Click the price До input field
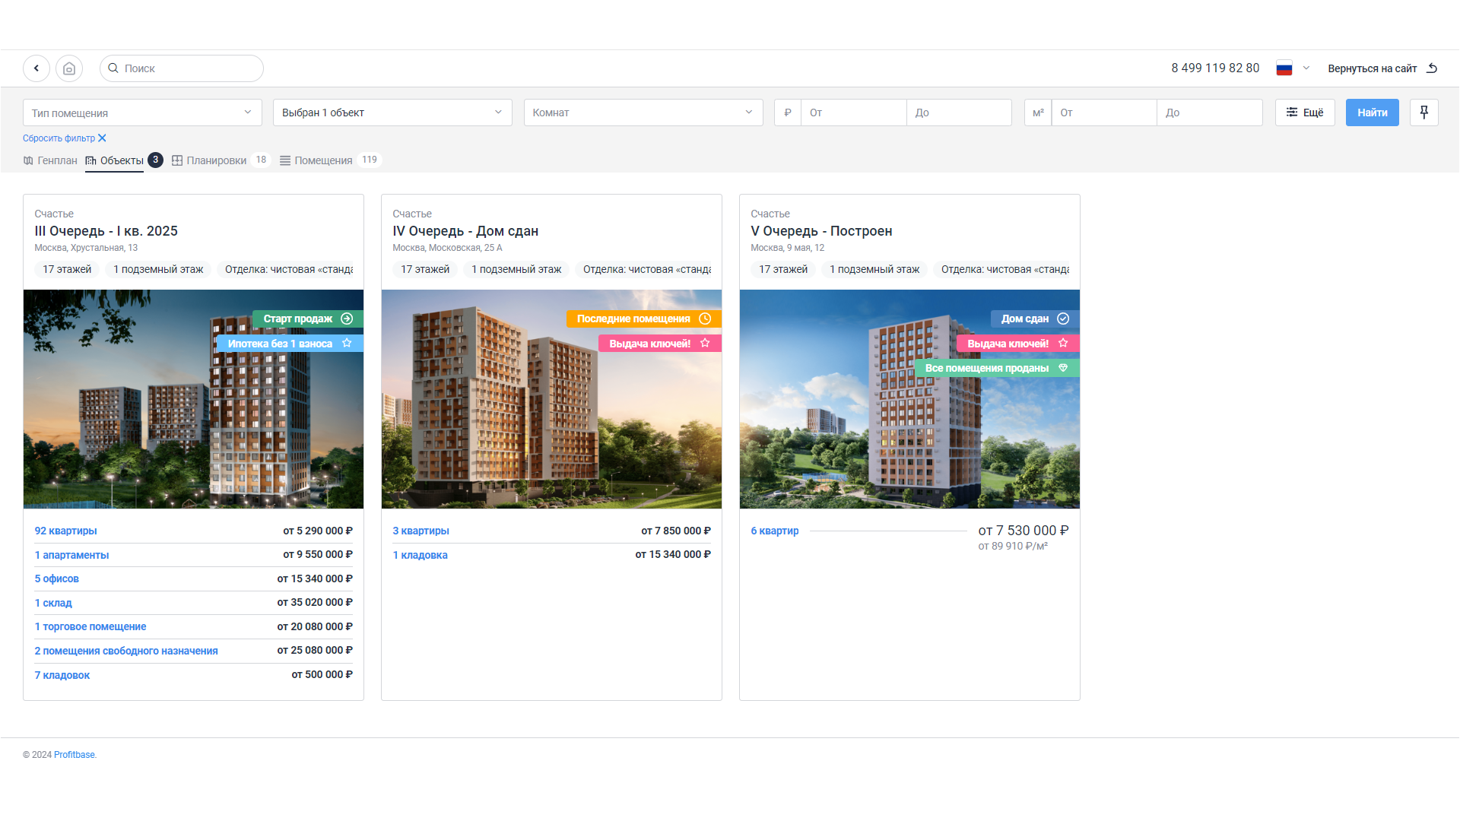The image size is (1460, 821). [959, 113]
